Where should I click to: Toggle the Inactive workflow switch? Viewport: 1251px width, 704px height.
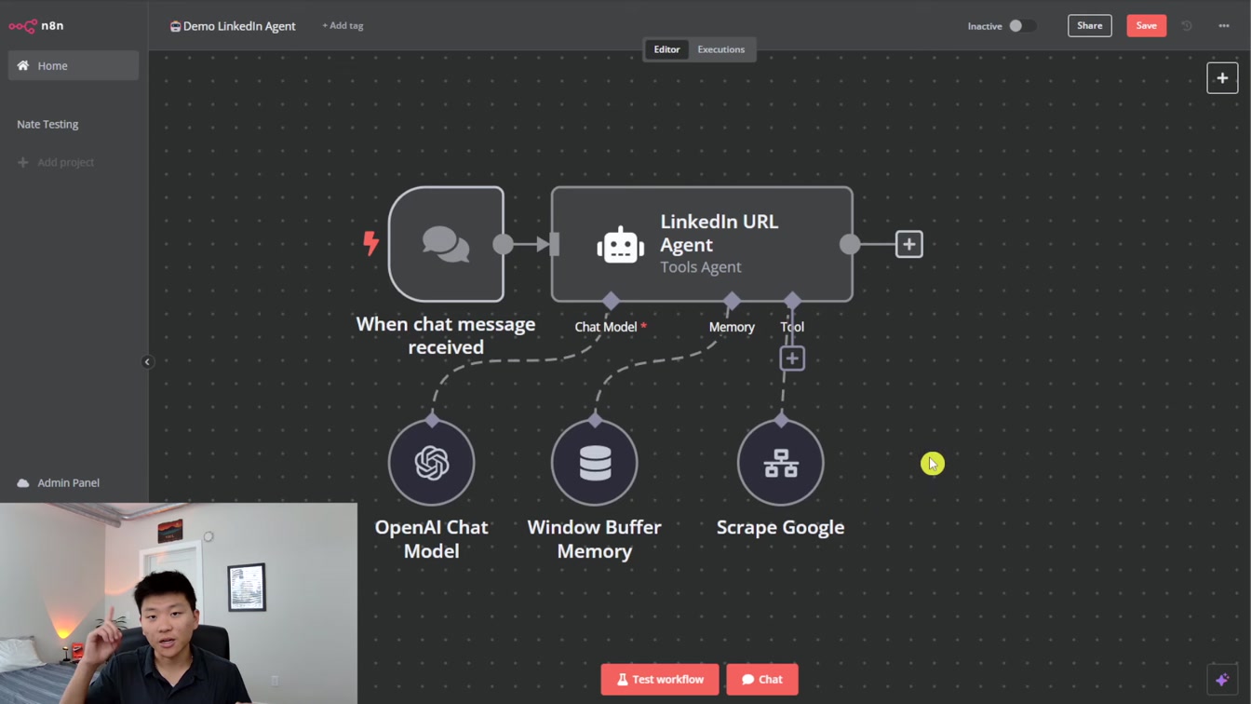1022,26
